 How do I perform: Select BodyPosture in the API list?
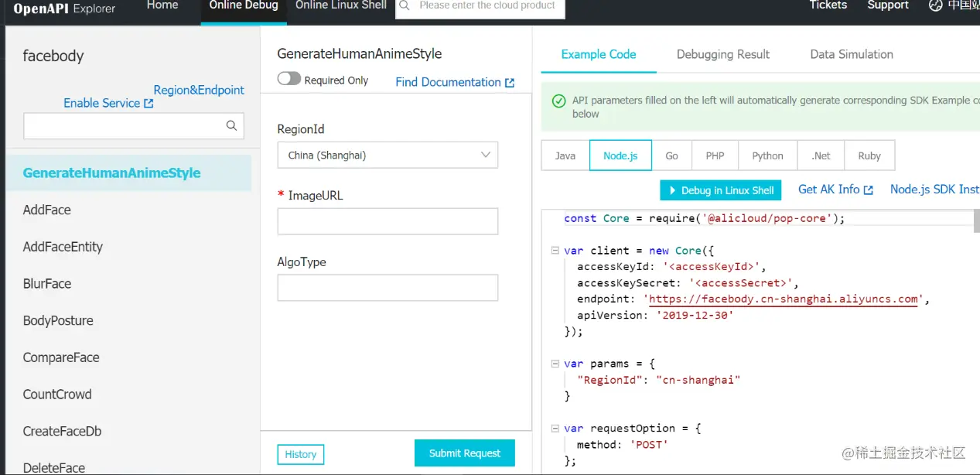(x=58, y=320)
